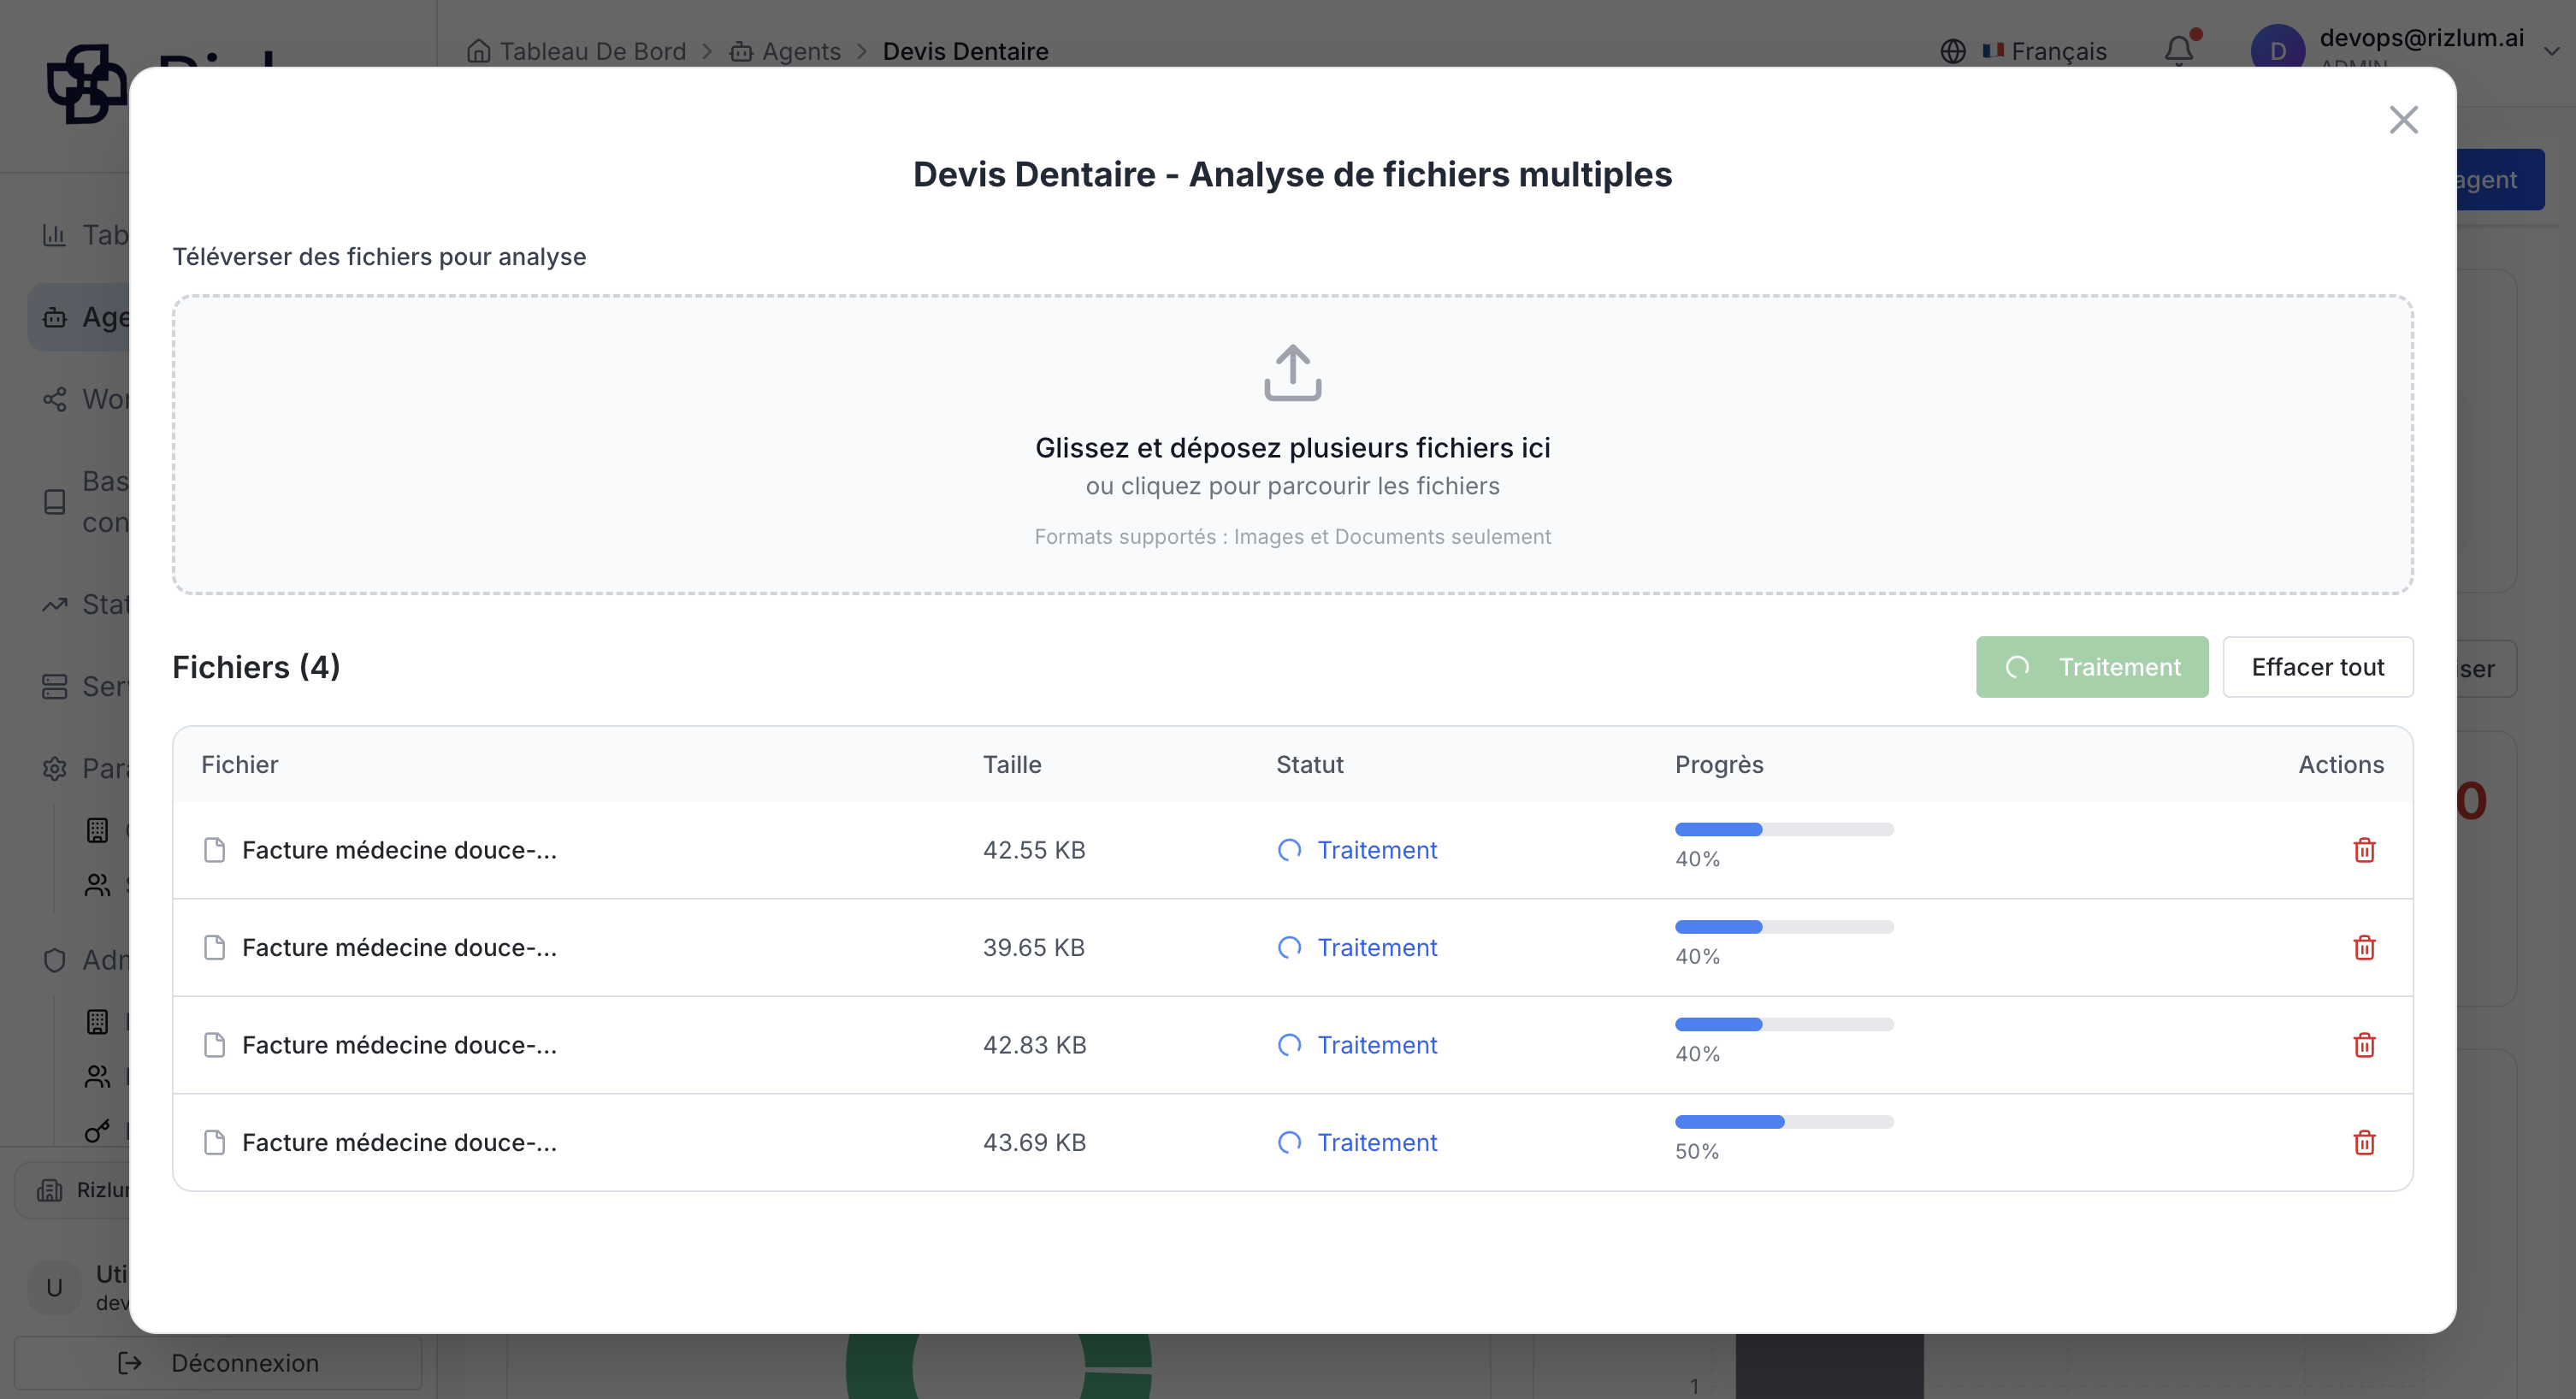Click the knowledge base book sidebar icon
Image resolution: width=2576 pixels, height=1399 pixels.
coord(55,502)
